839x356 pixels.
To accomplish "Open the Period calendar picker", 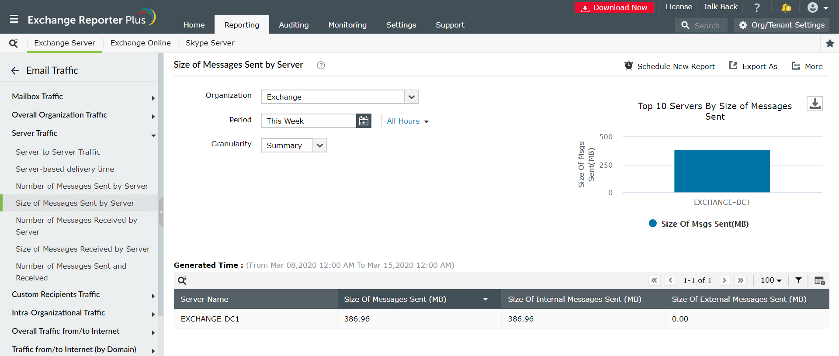I will click(364, 121).
